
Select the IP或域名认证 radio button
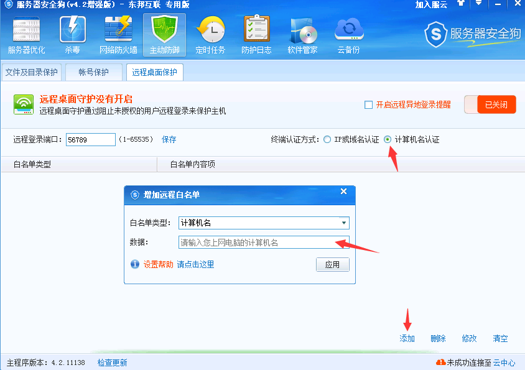(327, 140)
